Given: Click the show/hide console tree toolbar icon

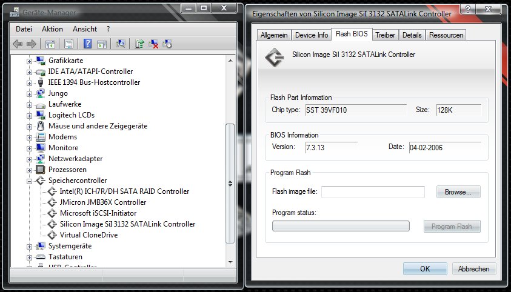Looking at the screenshot, I should [x=50, y=44].
